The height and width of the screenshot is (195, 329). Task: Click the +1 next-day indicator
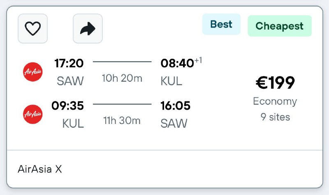tap(198, 61)
